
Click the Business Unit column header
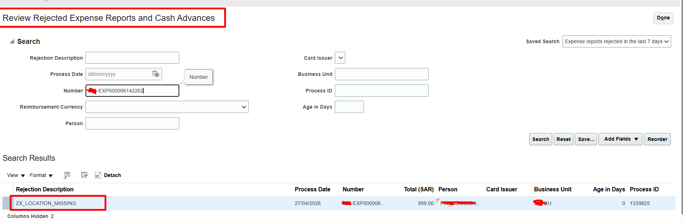click(553, 189)
